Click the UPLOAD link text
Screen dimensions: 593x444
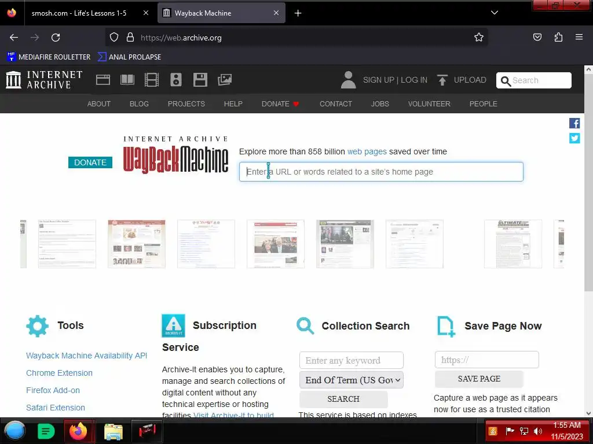(470, 80)
